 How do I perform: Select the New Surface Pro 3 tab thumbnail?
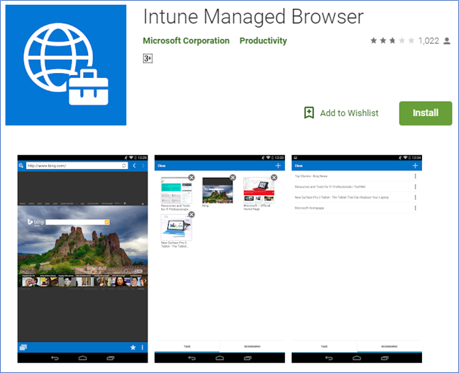(176, 228)
